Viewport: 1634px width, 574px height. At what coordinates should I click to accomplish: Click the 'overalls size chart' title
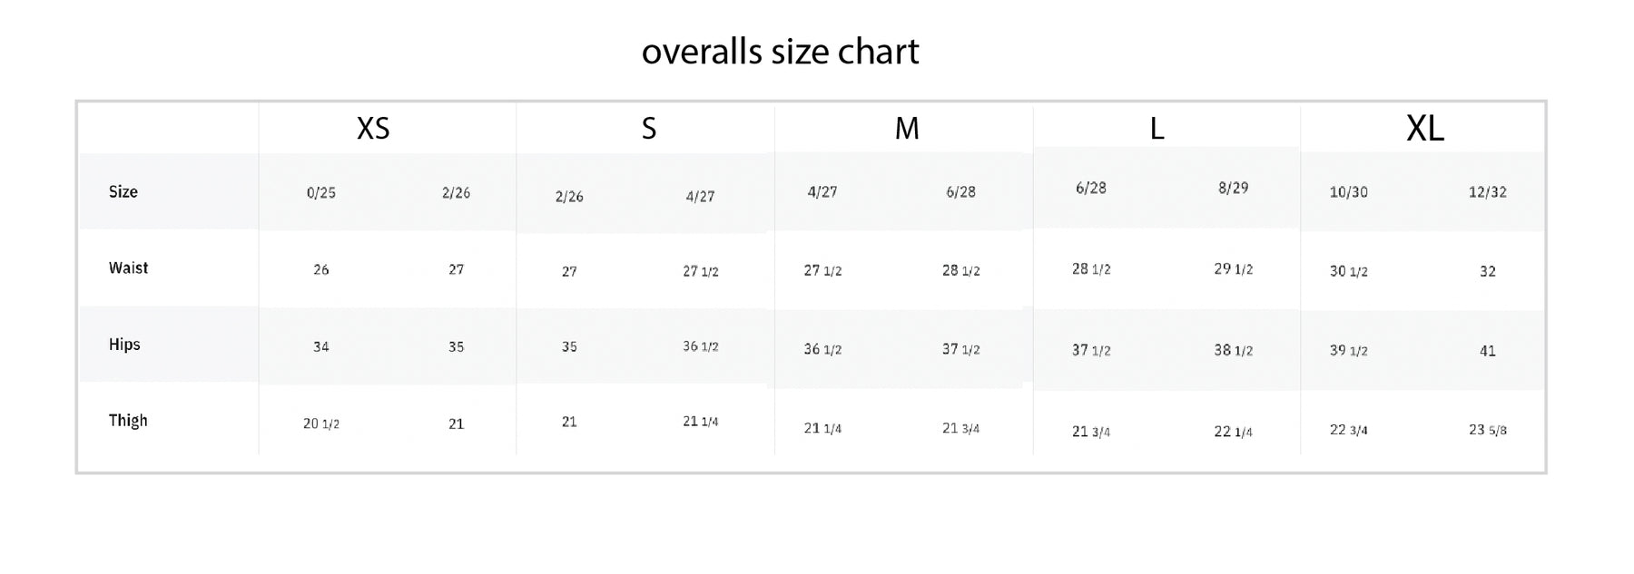coord(780,52)
